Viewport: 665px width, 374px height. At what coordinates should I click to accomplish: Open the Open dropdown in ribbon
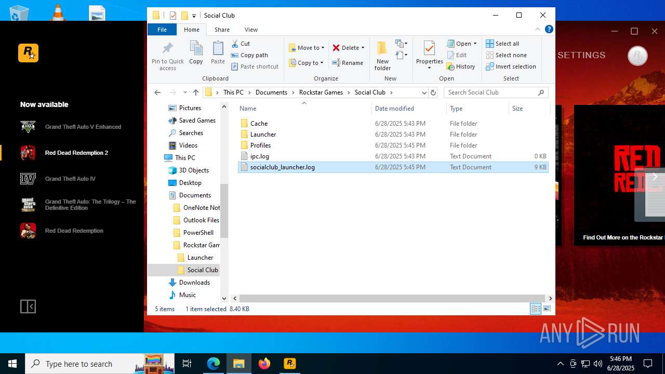tap(461, 44)
